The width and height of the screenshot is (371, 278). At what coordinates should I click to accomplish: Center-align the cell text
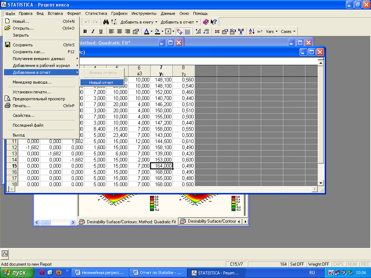point(120,31)
